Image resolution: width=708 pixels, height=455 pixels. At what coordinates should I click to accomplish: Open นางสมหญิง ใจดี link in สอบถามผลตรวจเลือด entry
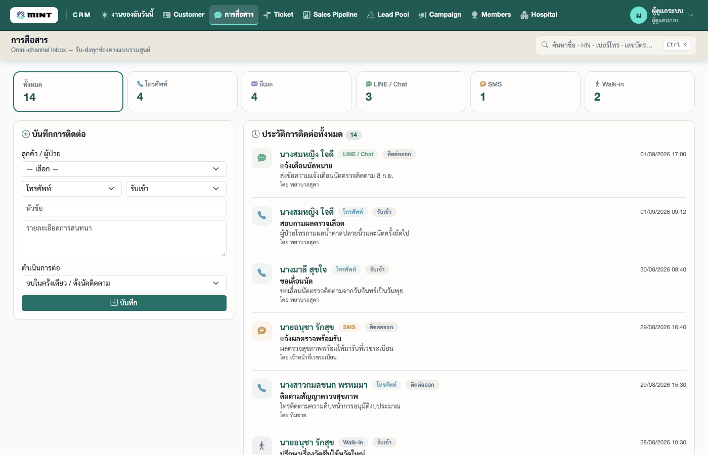(307, 212)
